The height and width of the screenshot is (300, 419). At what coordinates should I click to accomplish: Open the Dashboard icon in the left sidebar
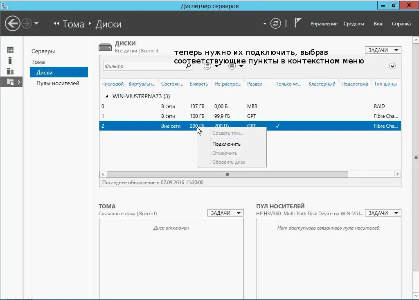click(x=10, y=50)
